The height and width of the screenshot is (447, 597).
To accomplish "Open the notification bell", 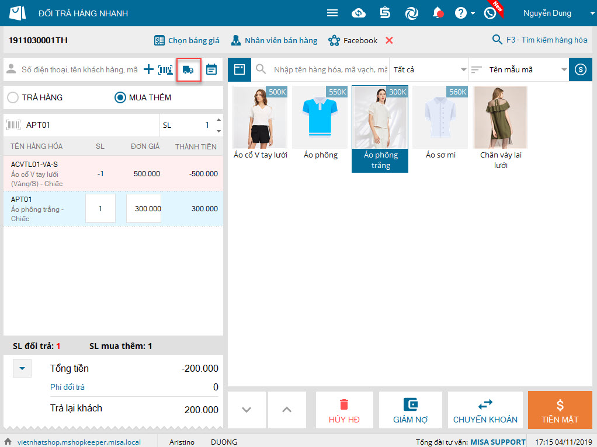I will pyautogui.click(x=438, y=13).
